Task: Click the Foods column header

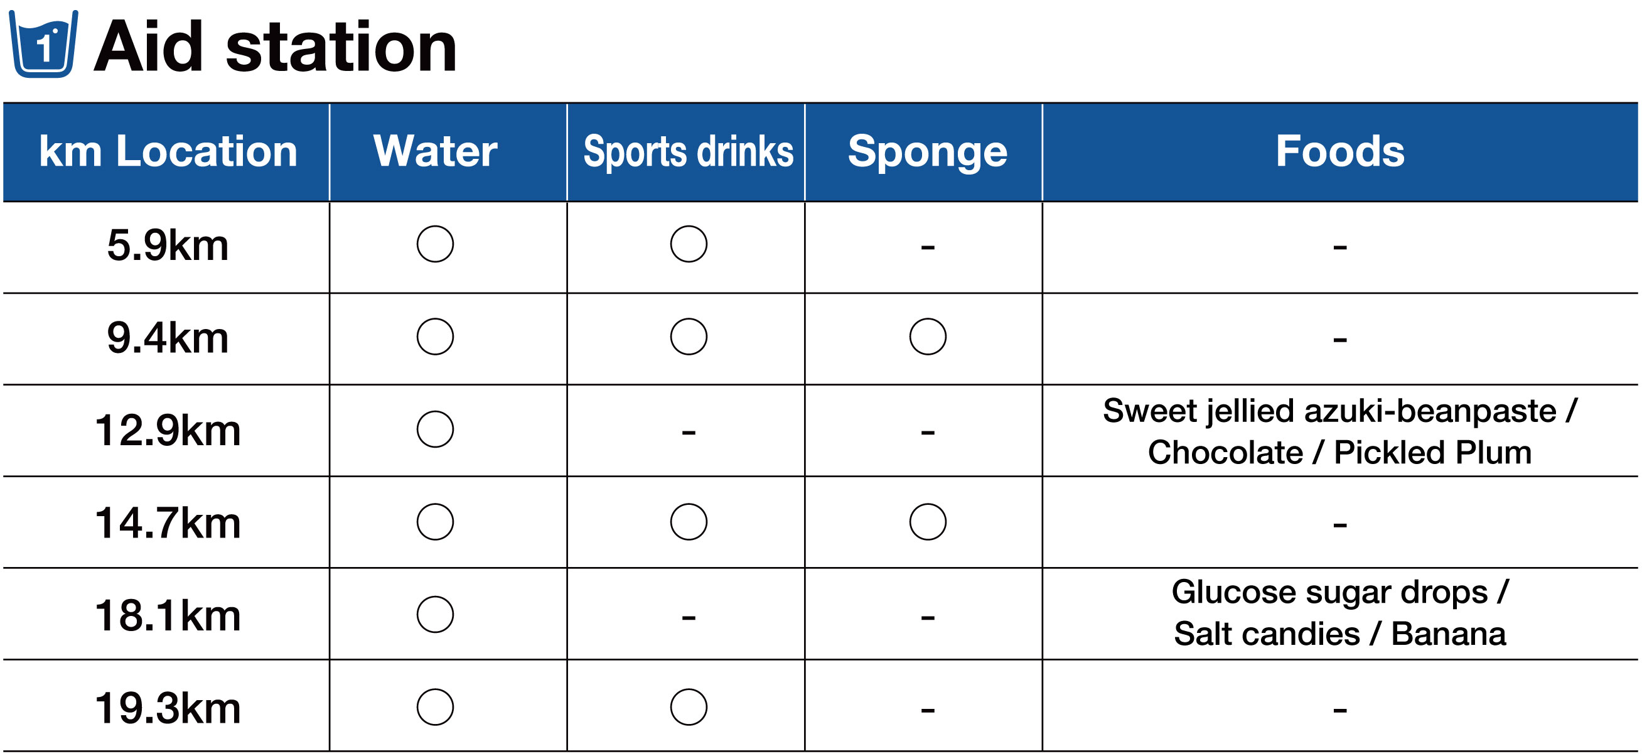Action: [1340, 152]
